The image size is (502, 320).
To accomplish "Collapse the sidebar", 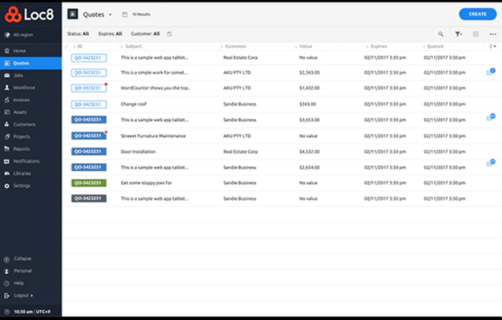I will (x=22, y=258).
